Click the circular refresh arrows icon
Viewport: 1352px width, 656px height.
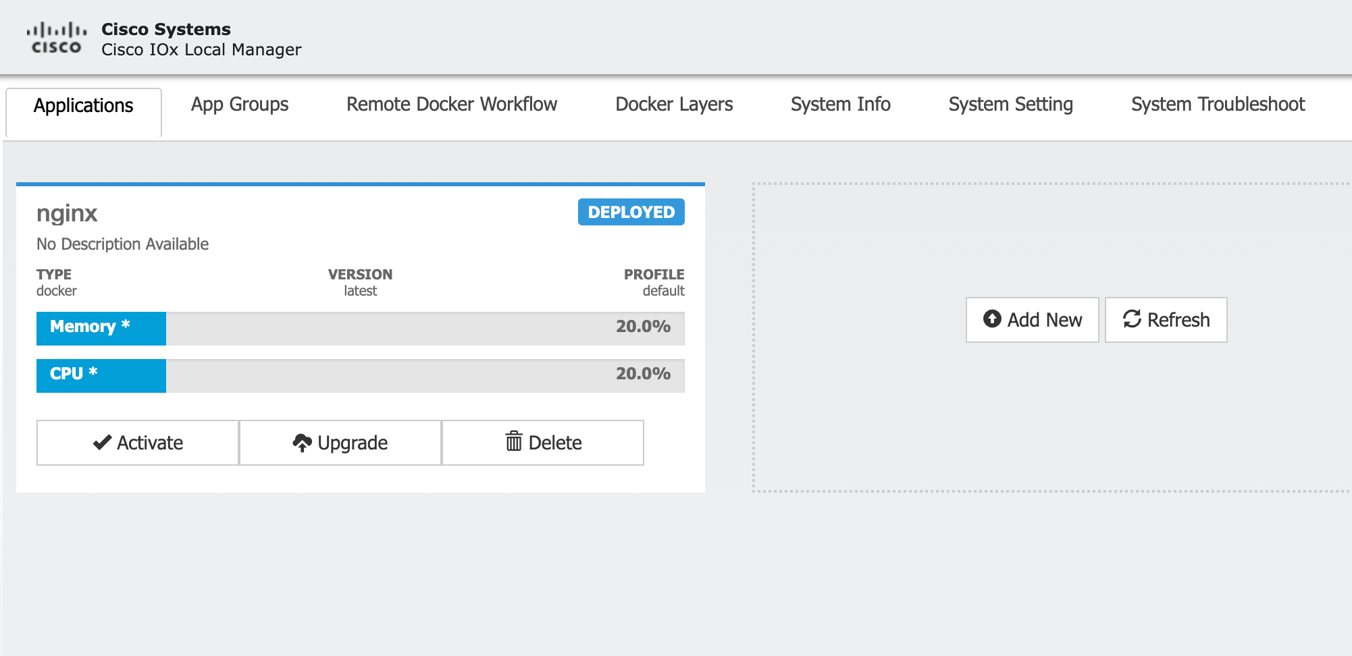tap(1132, 319)
